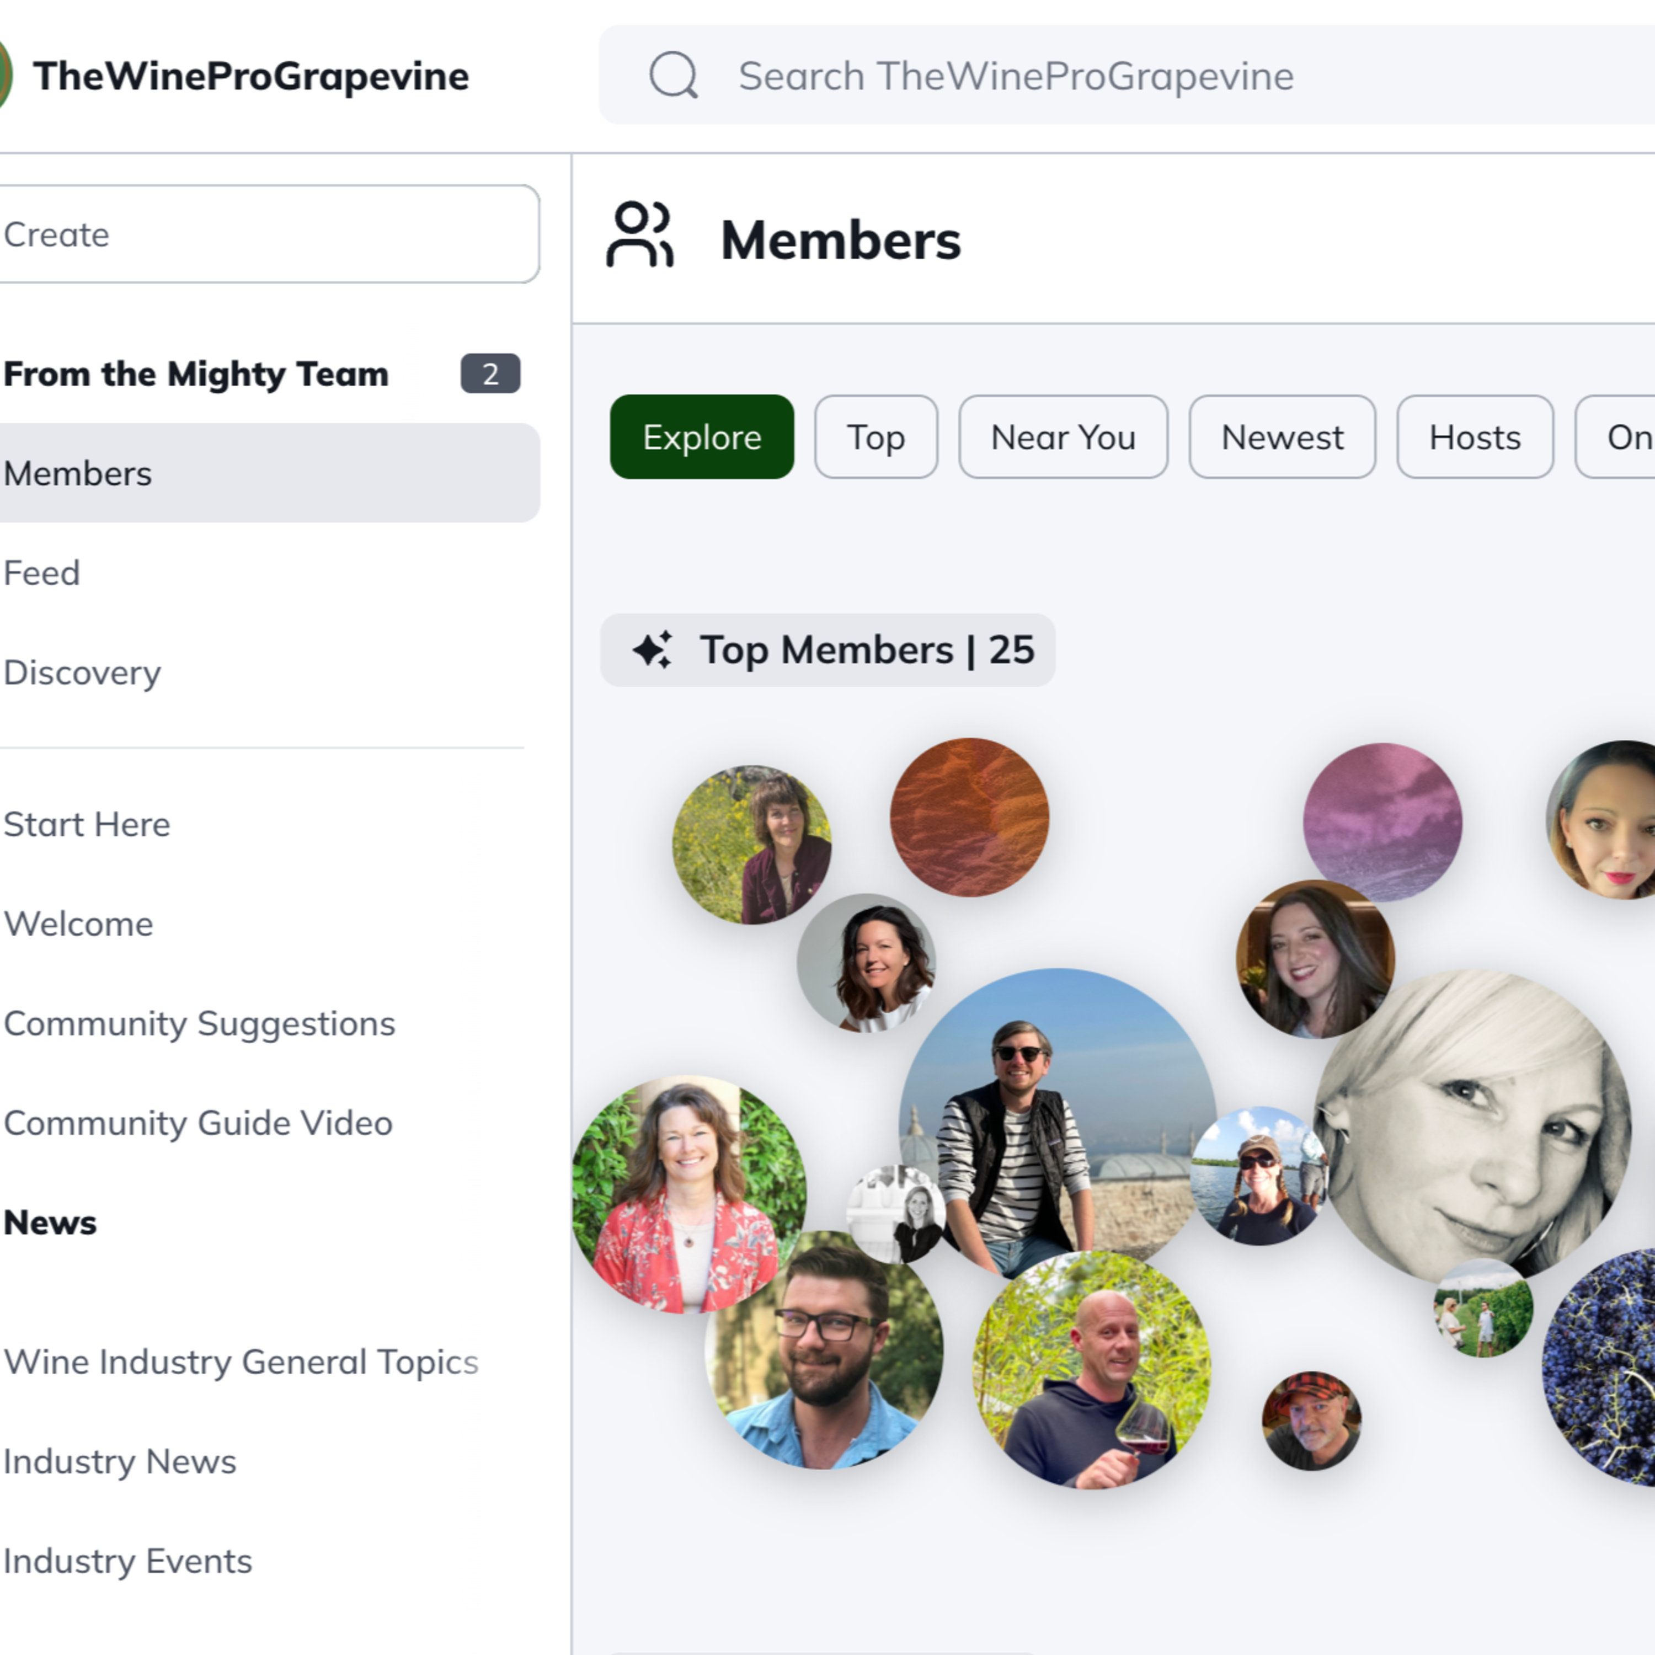Screen dimensions: 1655x1655
Task: Click the sparkle icon beside Top Members
Action: [653, 649]
